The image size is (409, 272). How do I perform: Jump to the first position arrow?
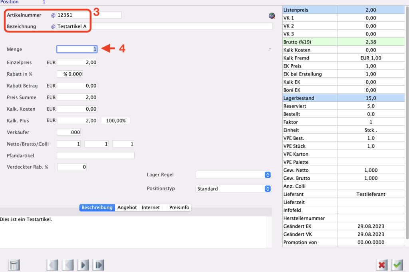point(53,265)
